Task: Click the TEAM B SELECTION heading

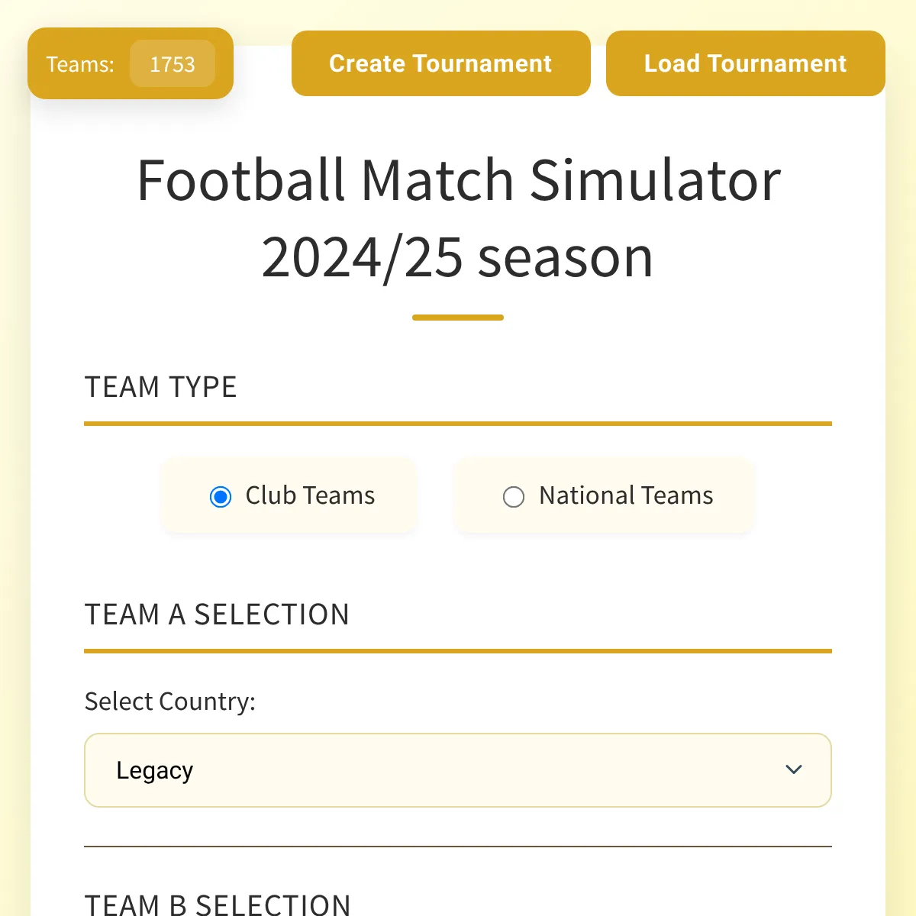Action: (x=218, y=905)
